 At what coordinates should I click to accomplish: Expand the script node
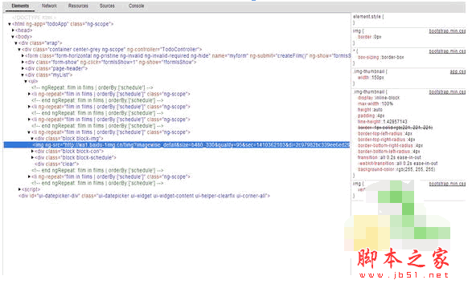click(x=19, y=189)
